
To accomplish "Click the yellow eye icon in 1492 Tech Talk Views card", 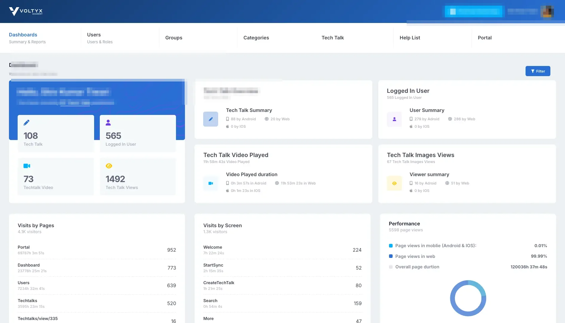I will click(109, 166).
